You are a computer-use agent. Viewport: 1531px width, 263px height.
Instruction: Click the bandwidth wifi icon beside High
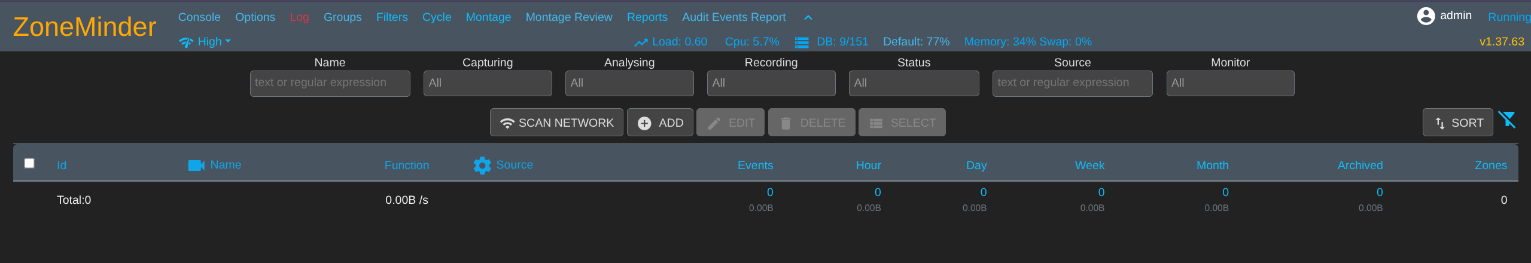186,42
